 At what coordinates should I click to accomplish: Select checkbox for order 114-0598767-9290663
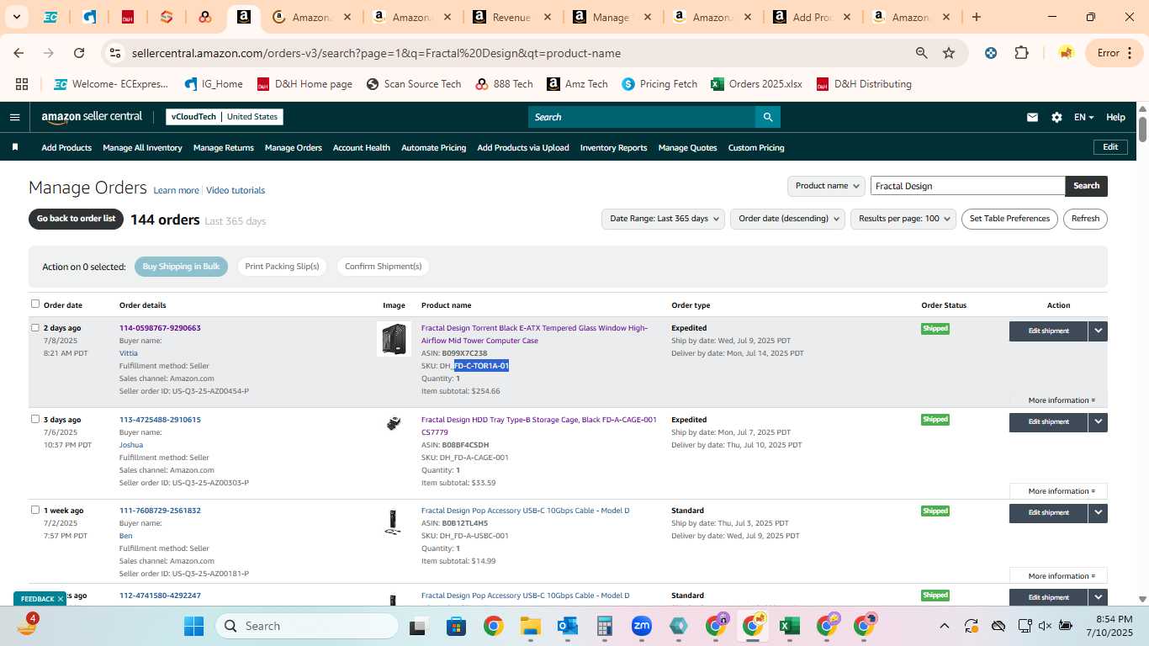[x=35, y=327]
